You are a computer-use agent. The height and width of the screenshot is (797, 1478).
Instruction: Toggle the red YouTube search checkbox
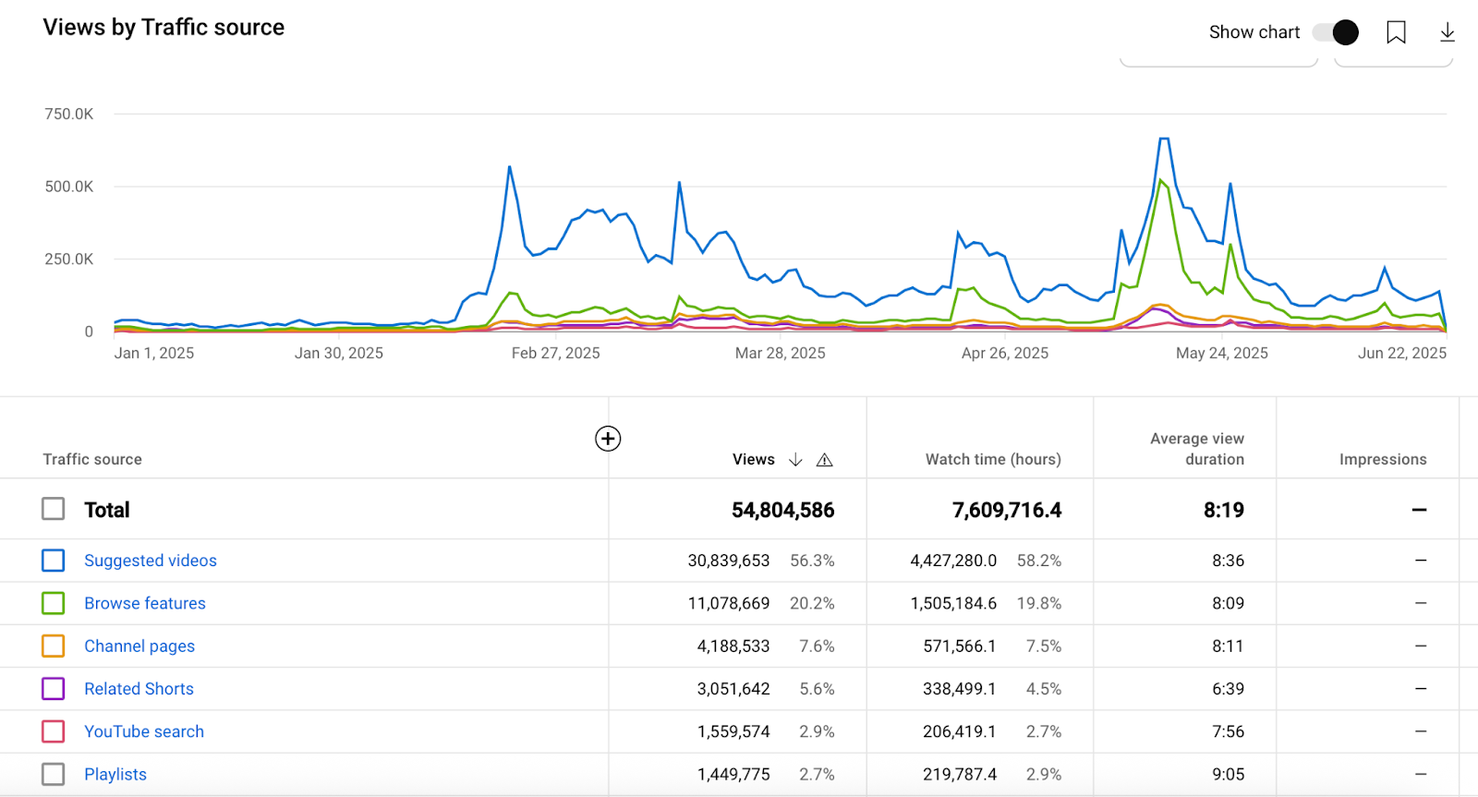coord(54,731)
